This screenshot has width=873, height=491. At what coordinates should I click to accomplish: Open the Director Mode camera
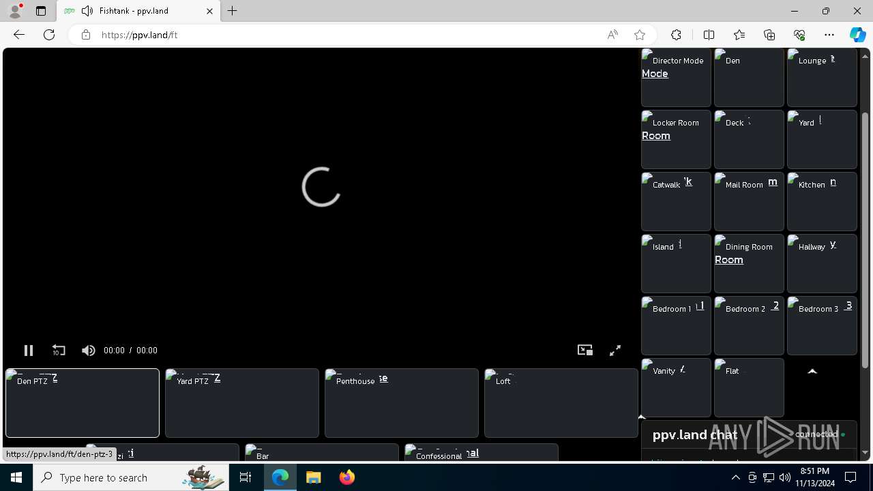pyautogui.click(x=676, y=77)
